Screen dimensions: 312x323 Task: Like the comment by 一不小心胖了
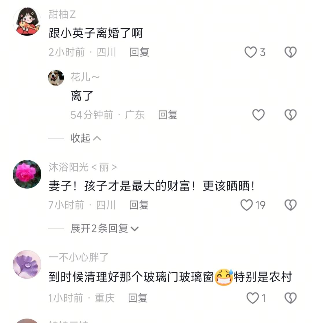pos(253,298)
